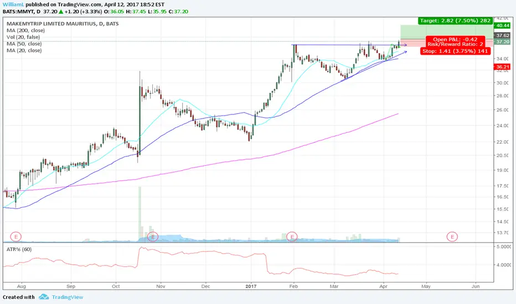
Task: Click the 37.62 gray price tag
Action: tap(503, 35)
